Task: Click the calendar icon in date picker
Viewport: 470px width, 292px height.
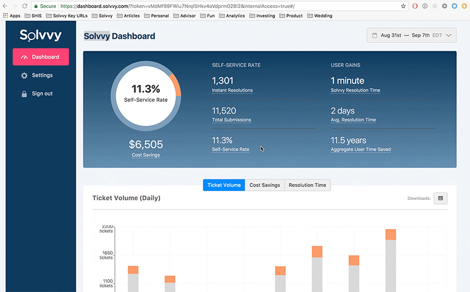Action: pyautogui.click(x=375, y=35)
